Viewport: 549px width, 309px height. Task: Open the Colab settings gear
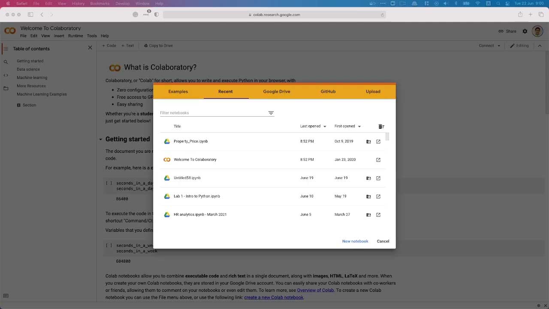[525, 31]
